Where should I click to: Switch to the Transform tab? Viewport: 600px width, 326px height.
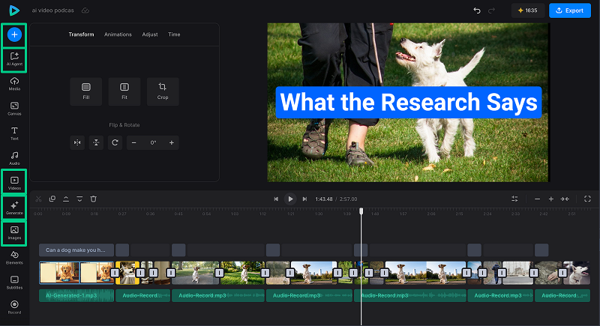(x=81, y=34)
